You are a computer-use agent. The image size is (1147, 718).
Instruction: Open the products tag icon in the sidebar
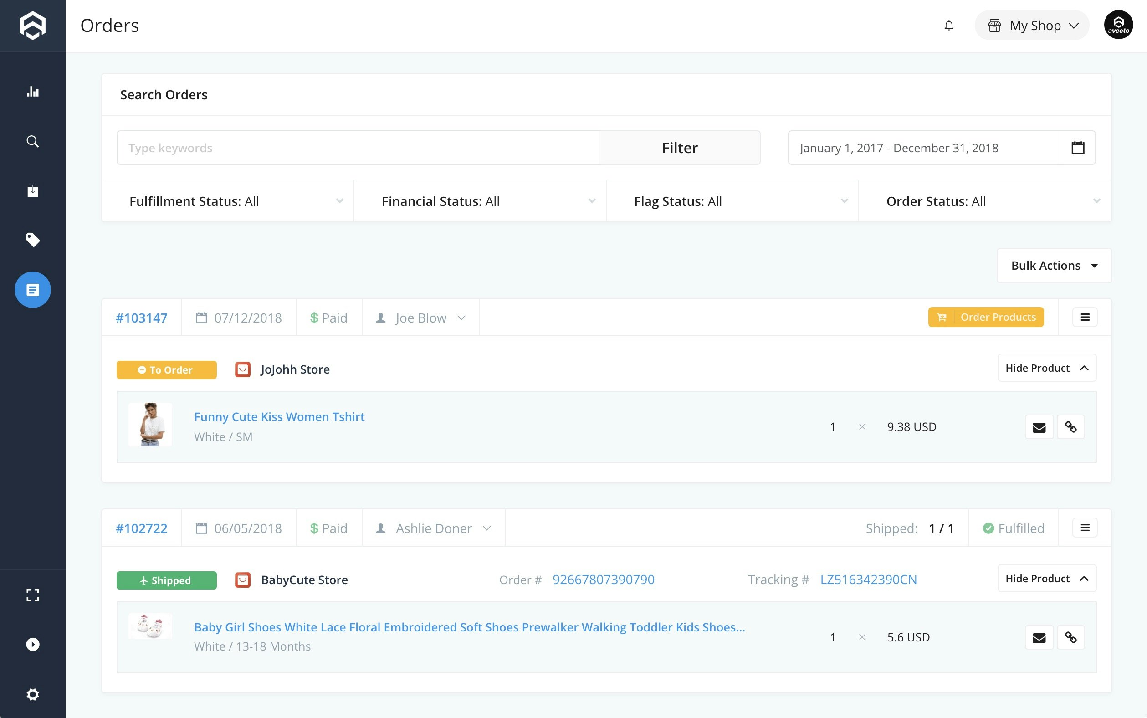32,240
